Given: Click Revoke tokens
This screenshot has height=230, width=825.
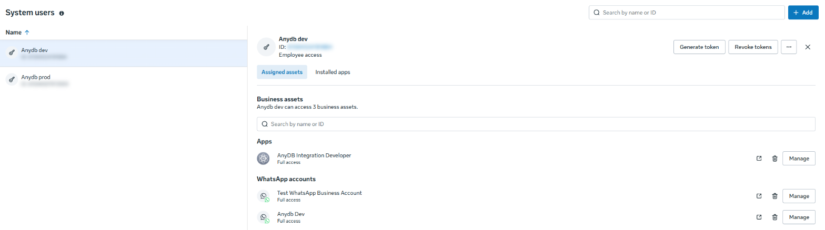Looking at the screenshot, I should pyautogui.click(x=753, y=47).
